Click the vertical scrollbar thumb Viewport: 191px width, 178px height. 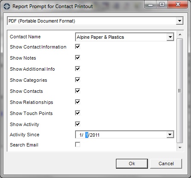point(180,91)
